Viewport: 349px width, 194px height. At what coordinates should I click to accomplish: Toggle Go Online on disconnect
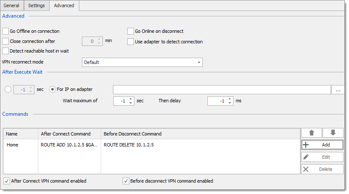(131, 31)
